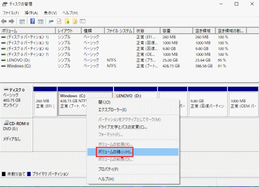Choose プロパティ(P) from context menu
Screen dimensions: 259x187
pos(133,169)
